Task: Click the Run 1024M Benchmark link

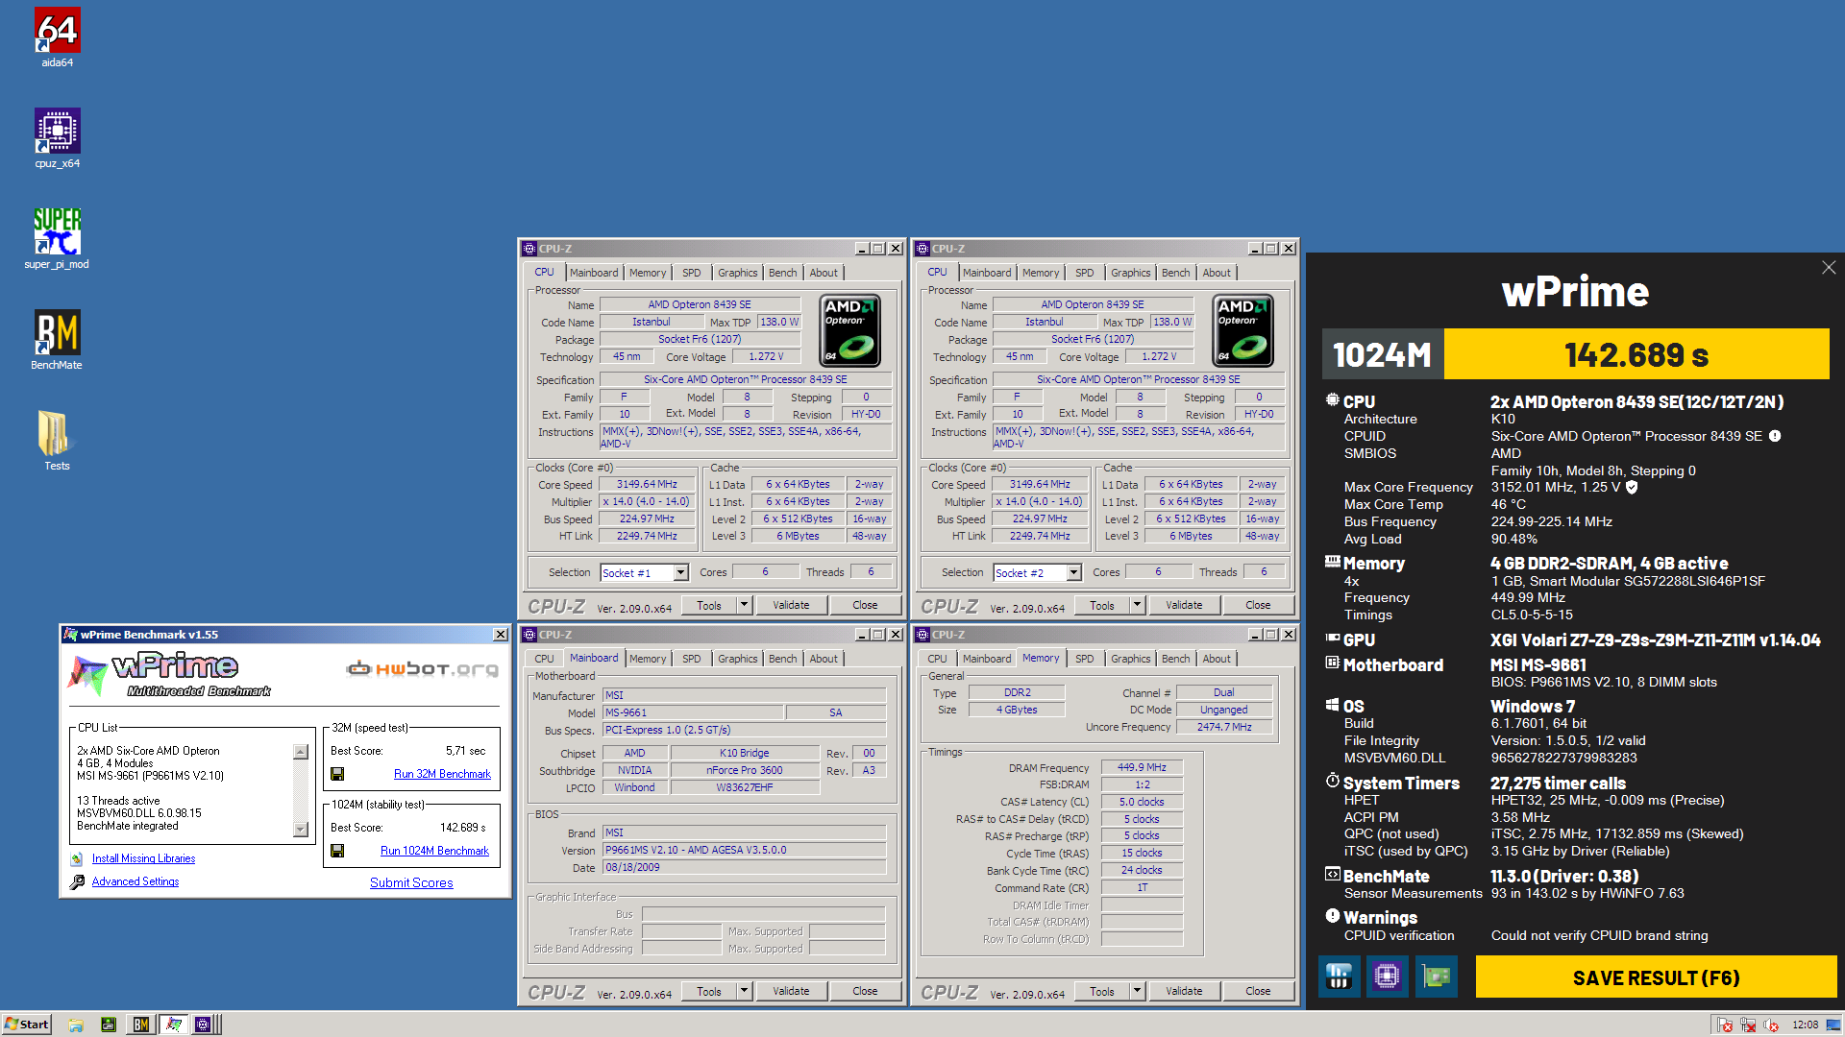Action: (434, 851)
